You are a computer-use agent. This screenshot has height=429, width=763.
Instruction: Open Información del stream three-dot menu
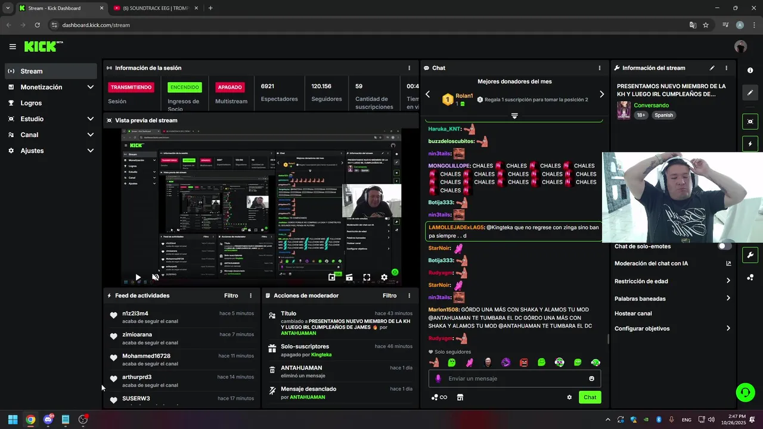[x=726, y=68]
